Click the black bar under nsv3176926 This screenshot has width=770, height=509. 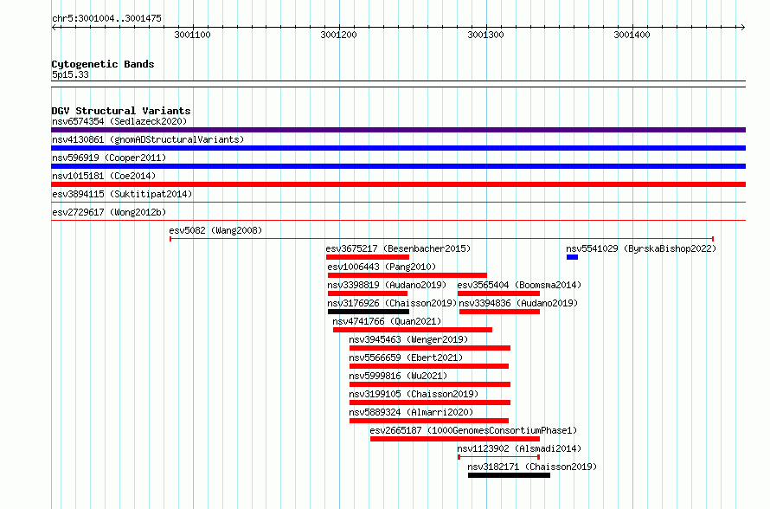point(369,312)
